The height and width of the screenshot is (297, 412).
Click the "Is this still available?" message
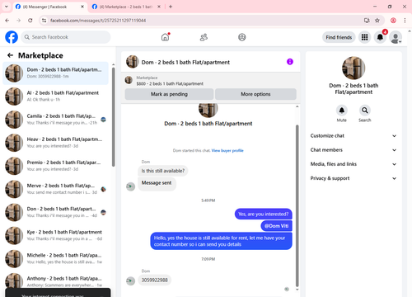click(163, 171)
